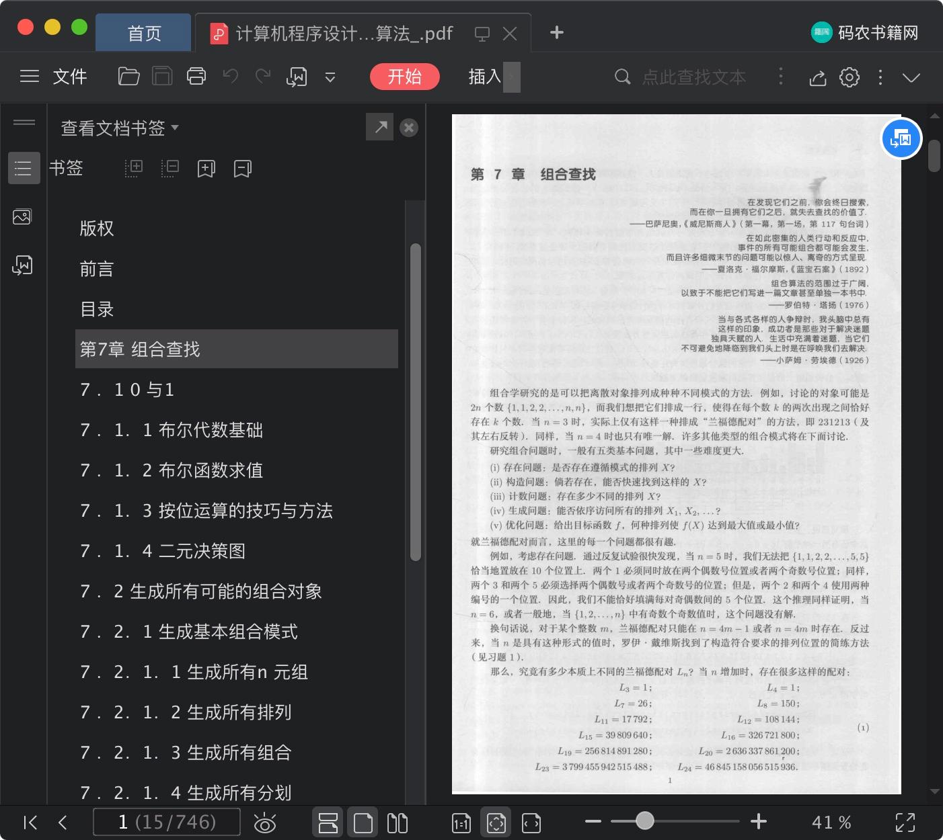Click the bookmark panel scrollbar

[x=416, y=402]
